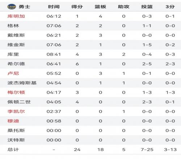Image resolution: width=181 pixels, height=159 pixels.
Task: Select the red 梅尔顿 name
Action: pos(16,93)
